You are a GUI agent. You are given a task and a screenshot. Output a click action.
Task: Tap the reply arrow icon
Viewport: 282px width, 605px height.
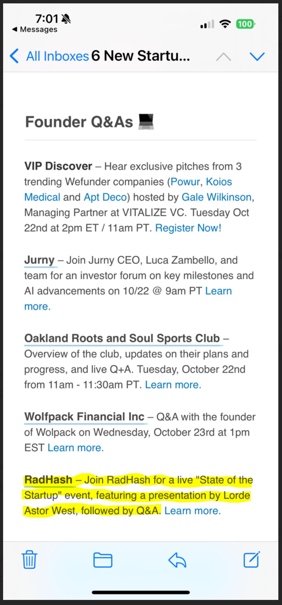point(177,560)
